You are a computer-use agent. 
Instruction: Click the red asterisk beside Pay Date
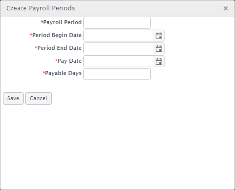pyautogui.click(x=56, y=60)
